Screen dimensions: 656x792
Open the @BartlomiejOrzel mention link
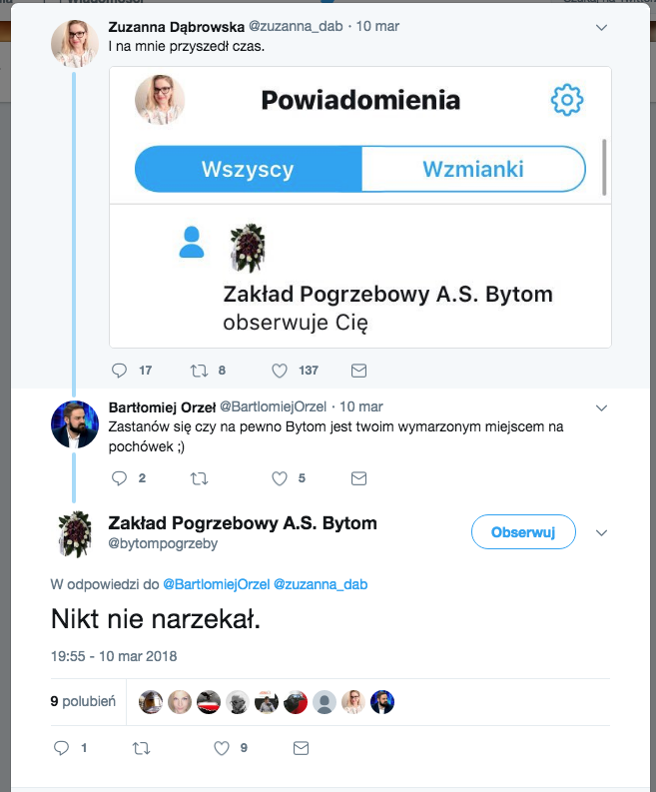[216, 584]
